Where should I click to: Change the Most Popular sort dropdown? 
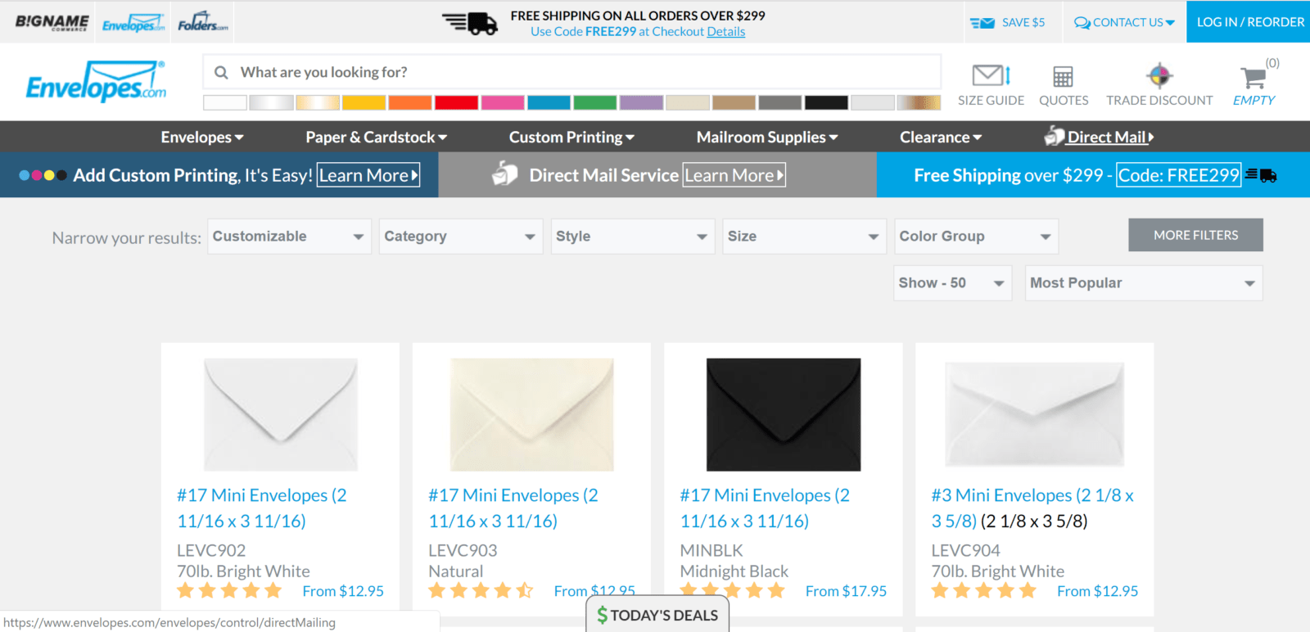tap(1143, 283)
